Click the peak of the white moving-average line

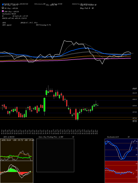(64, 40)
